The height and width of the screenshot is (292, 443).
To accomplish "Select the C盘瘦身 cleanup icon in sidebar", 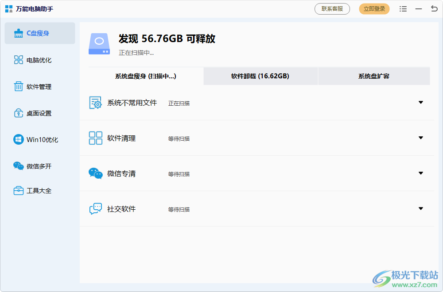I will [18, 33].
